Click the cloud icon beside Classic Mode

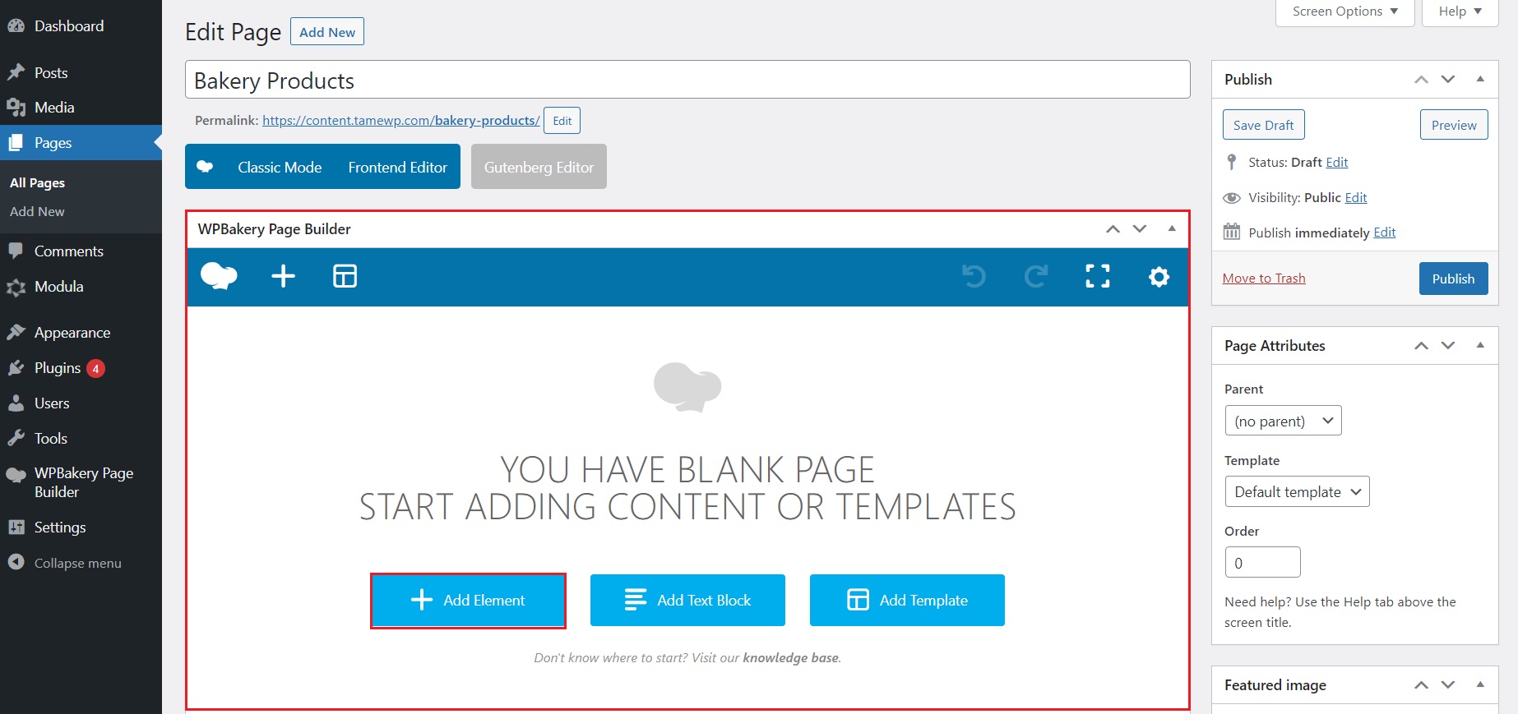click(x=205, y=167)
